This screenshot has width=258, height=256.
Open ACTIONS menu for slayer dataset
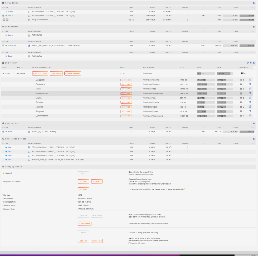(126, 107)
